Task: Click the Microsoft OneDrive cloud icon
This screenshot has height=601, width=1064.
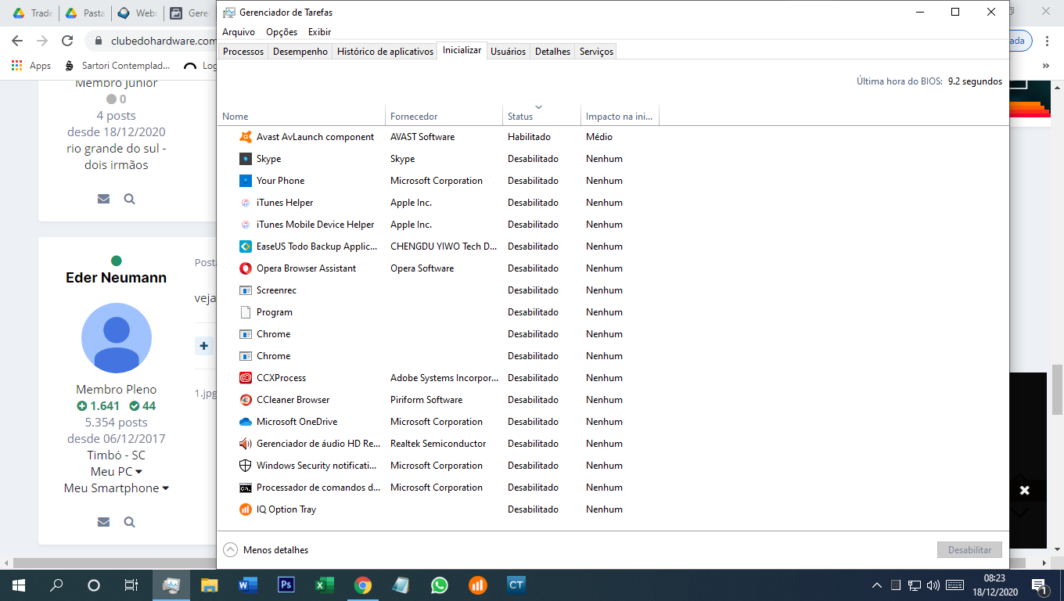Action: pos(245,422)
